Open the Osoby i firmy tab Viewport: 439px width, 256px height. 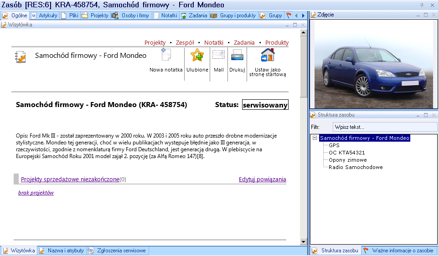point(130,15)
